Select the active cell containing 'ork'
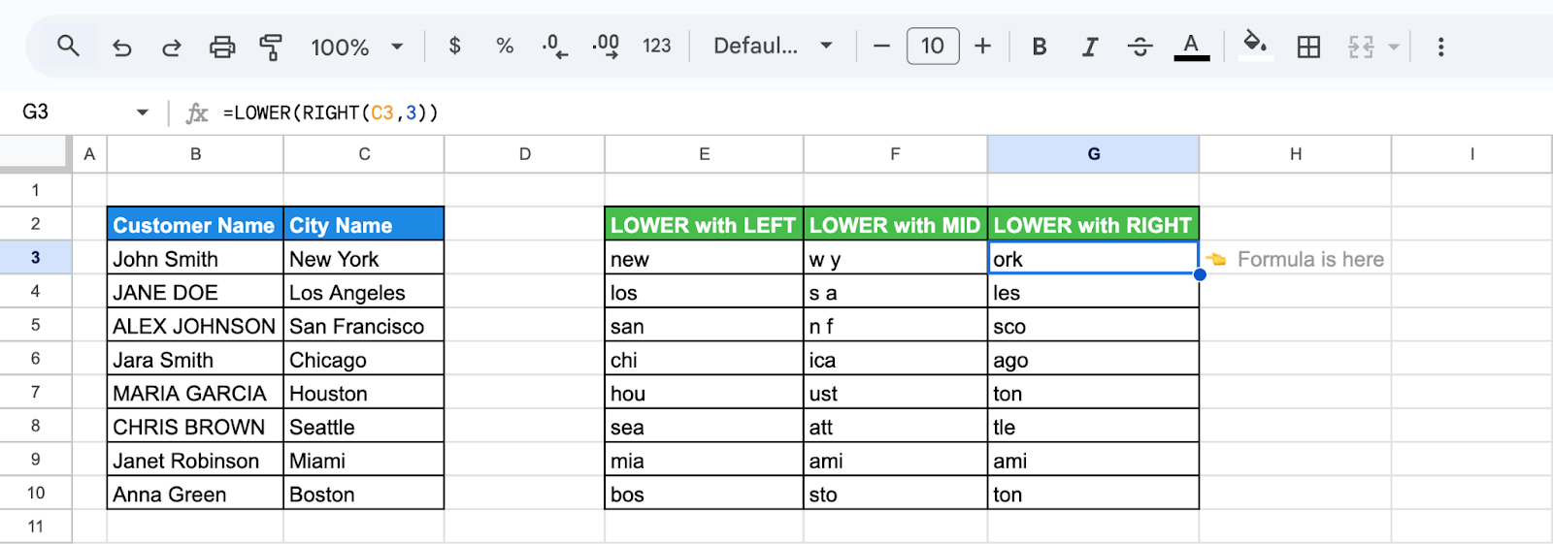 tap(1093, 258)
